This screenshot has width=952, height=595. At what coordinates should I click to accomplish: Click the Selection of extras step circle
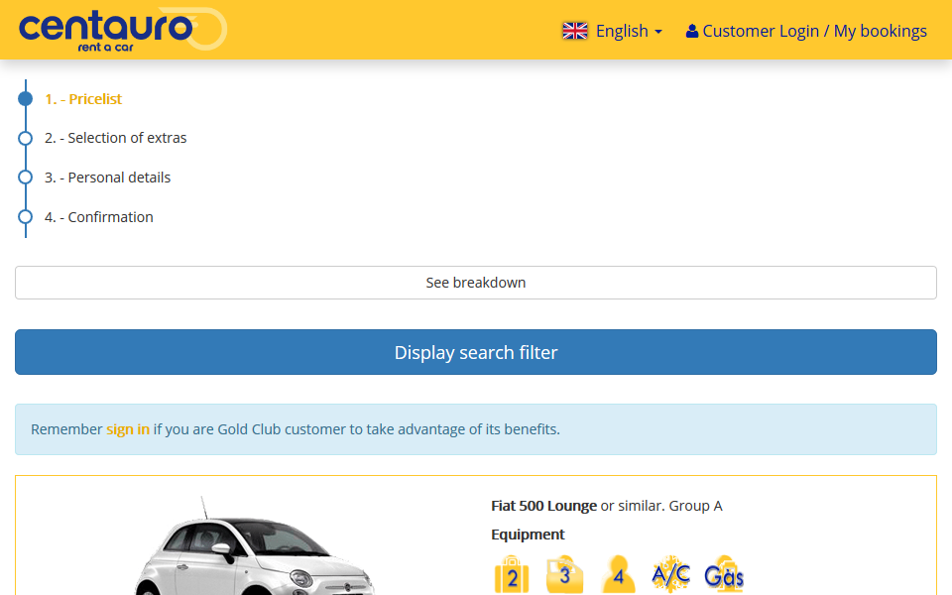pyautogui.click(x=25, y=138)
